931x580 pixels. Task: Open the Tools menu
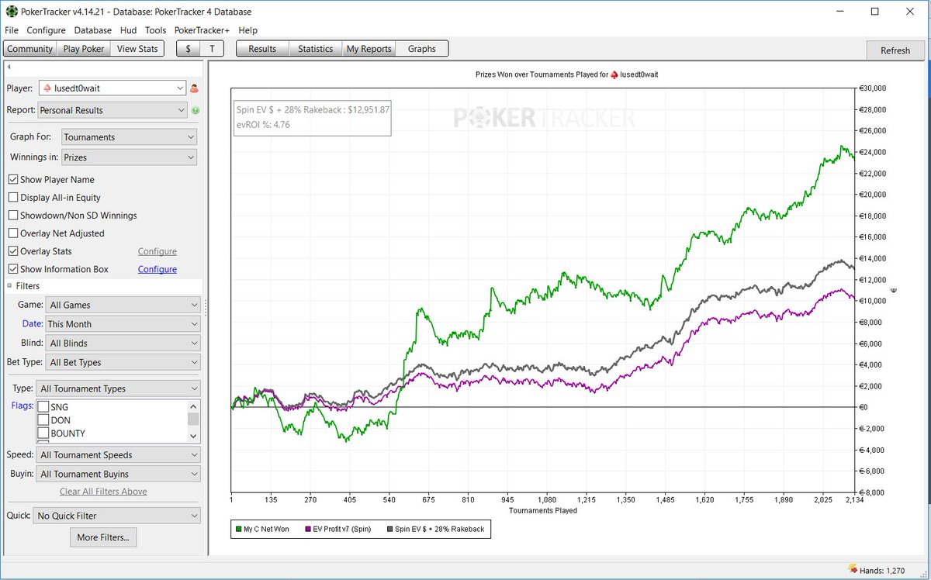pyautogui.click(x=155, y=30)
